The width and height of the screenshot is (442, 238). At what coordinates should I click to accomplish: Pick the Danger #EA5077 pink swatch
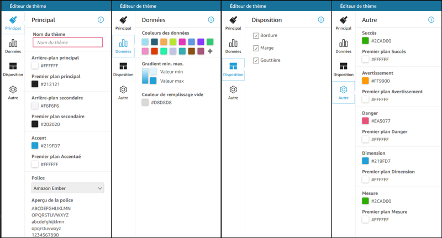pyautogui.click(x=365, y=121)
